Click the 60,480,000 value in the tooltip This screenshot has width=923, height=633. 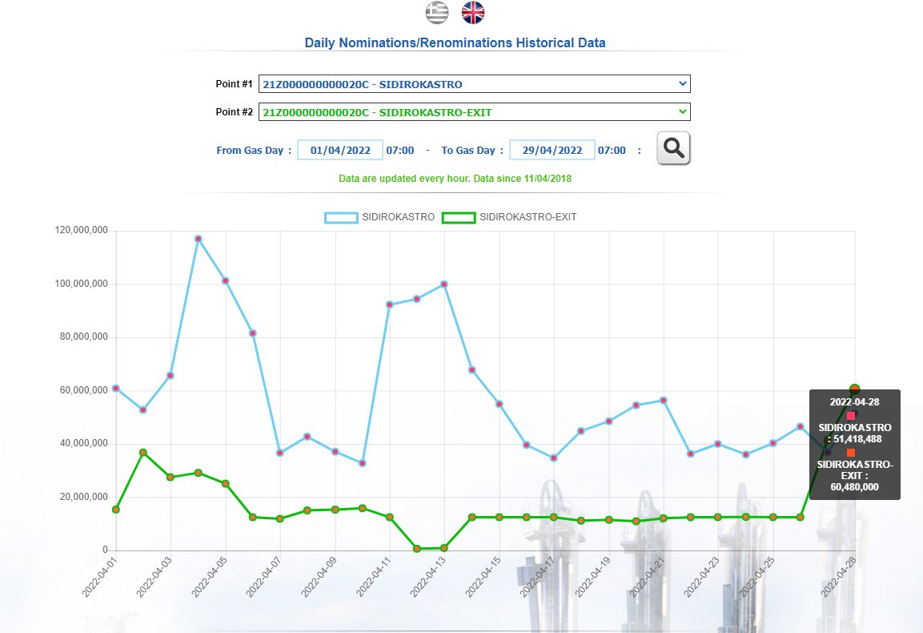point(855,487)
